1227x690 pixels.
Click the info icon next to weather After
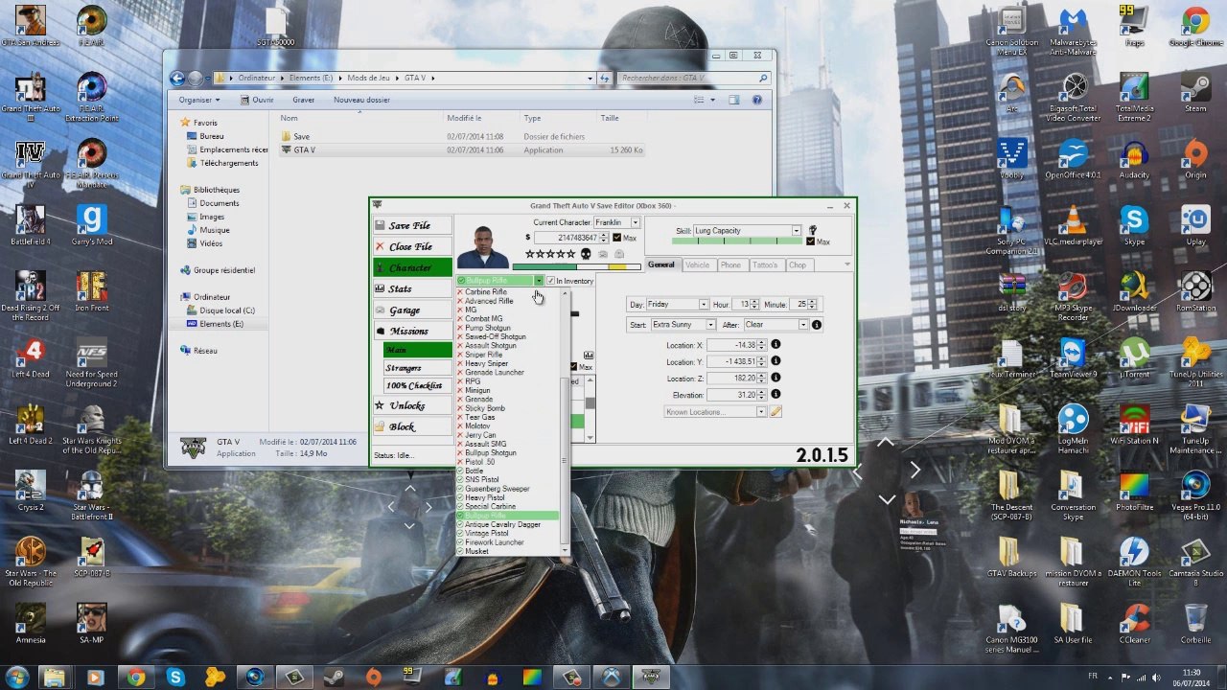tap(817, 325)
